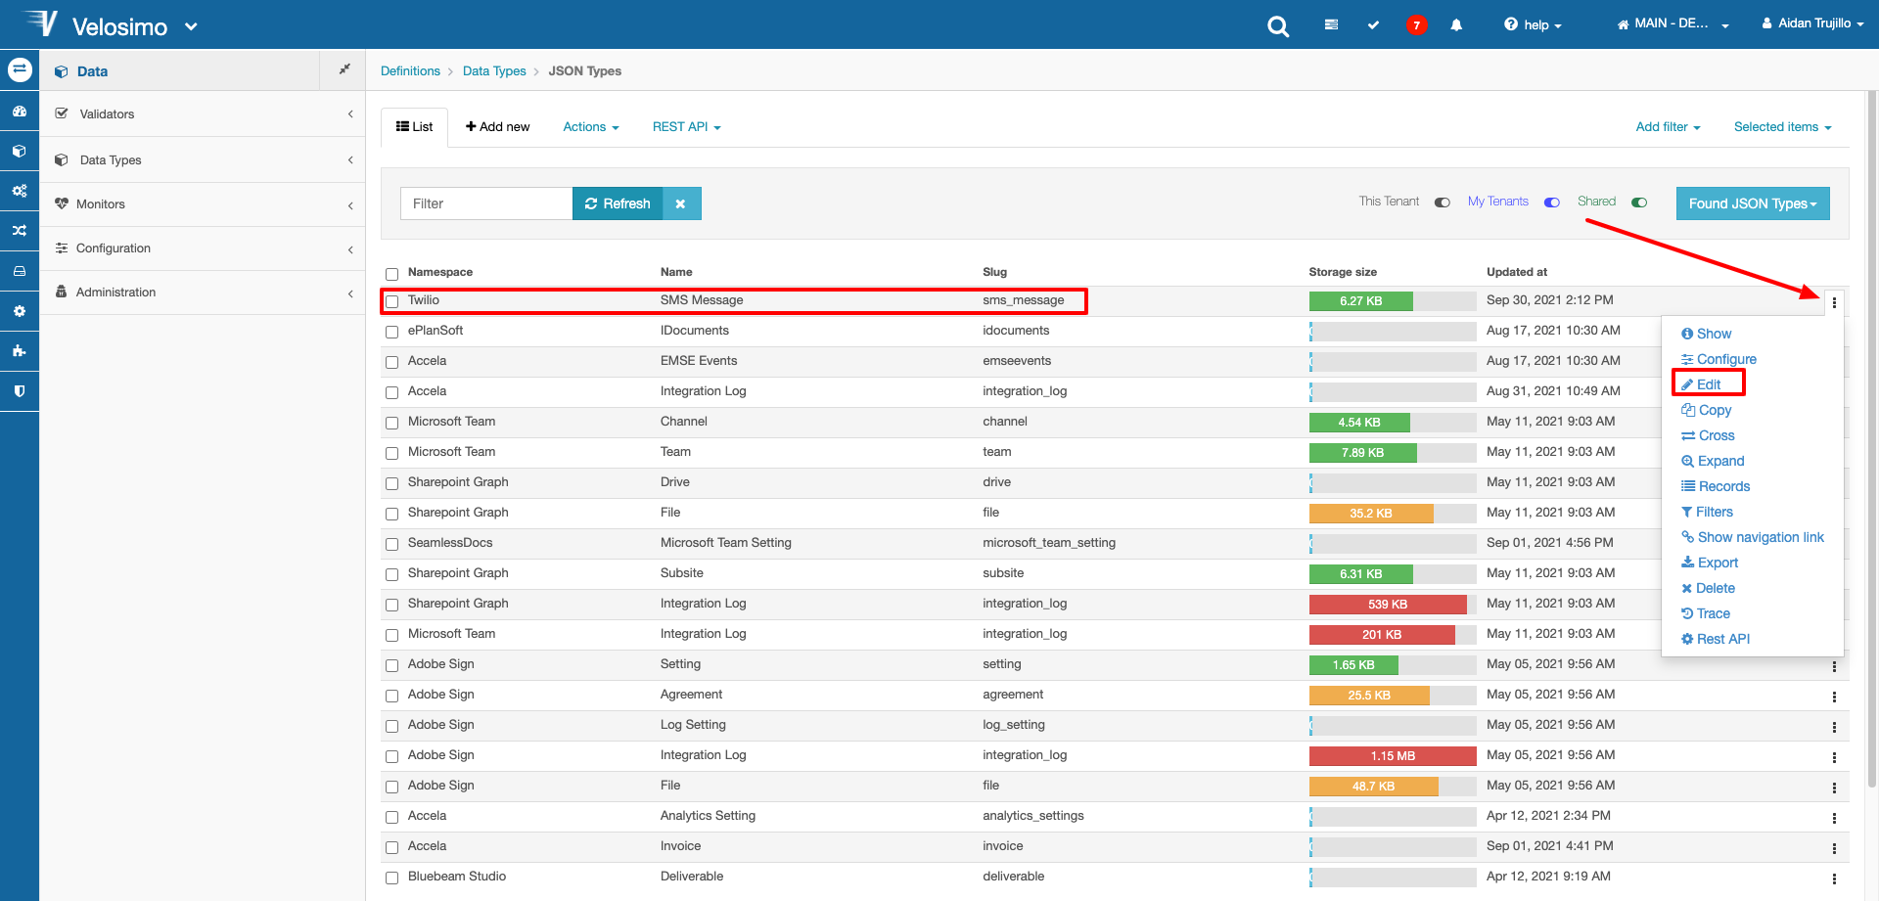Open the Add filter dropdown
Screen dimensions: 1879x901
click(x=1668, y=127)
